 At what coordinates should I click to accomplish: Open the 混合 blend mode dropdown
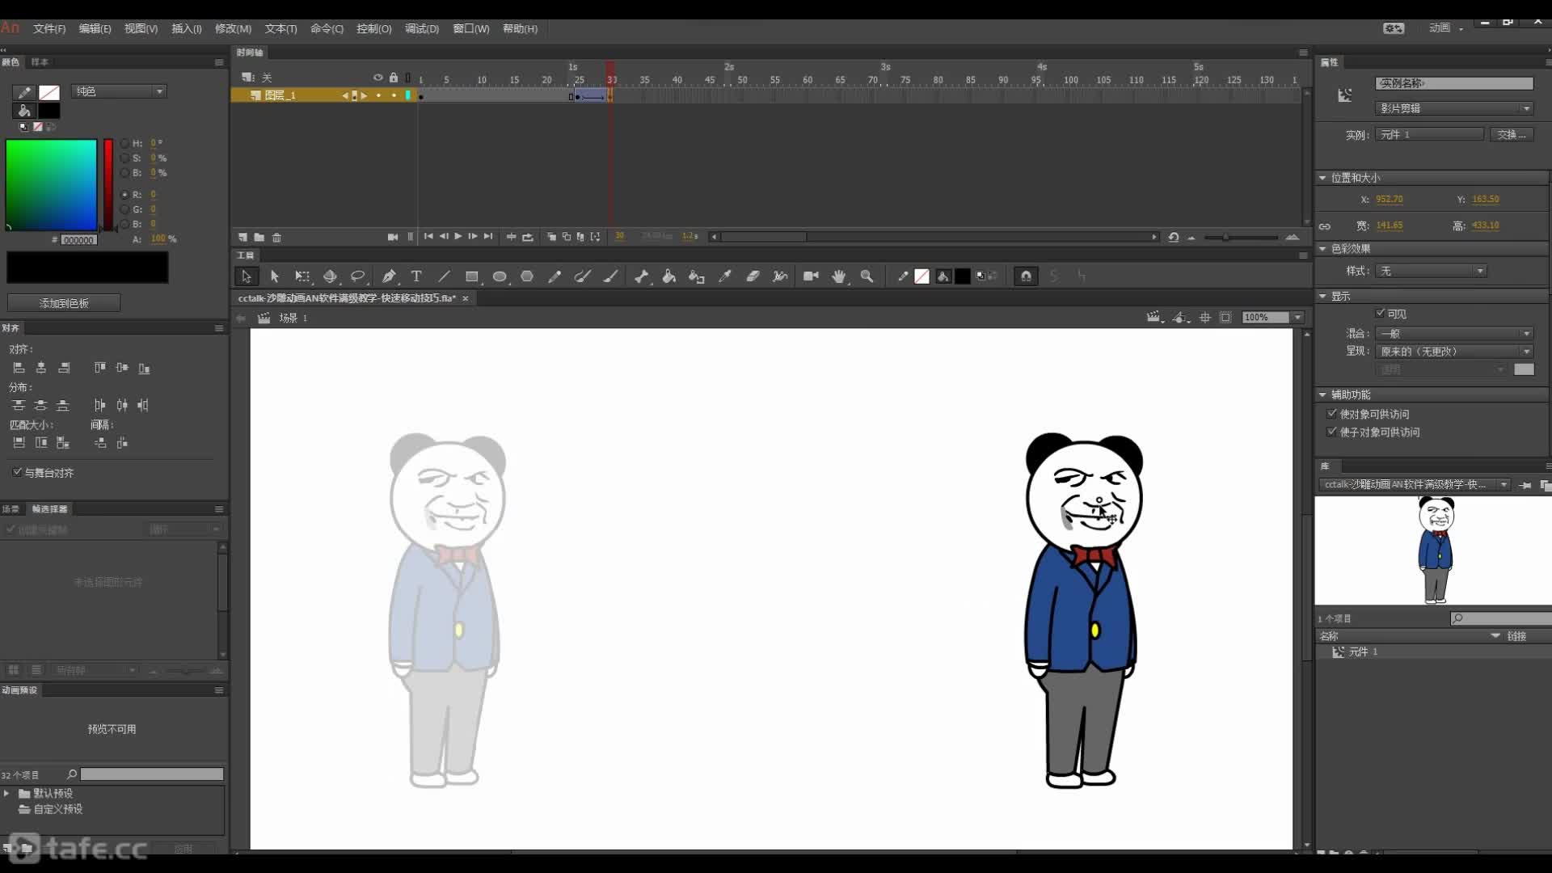pos(1453,333)
